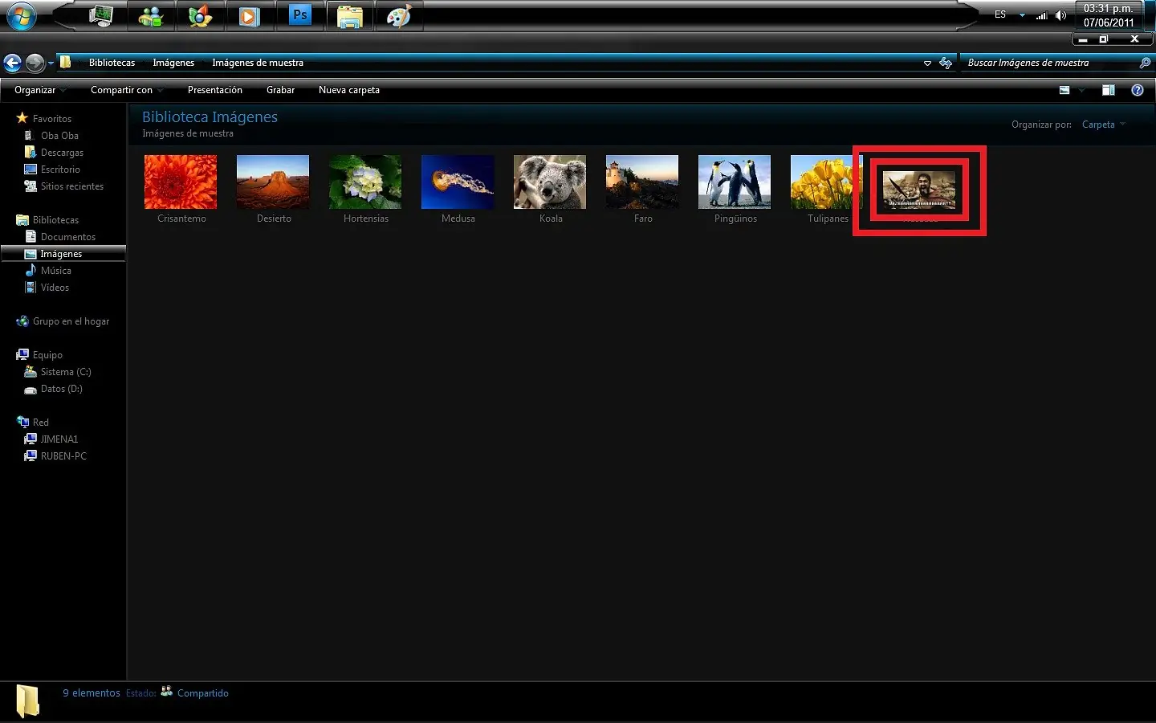Refresh the folder with the refresh icon
The width and height of the screenshot is (1156, 723).
946,63
